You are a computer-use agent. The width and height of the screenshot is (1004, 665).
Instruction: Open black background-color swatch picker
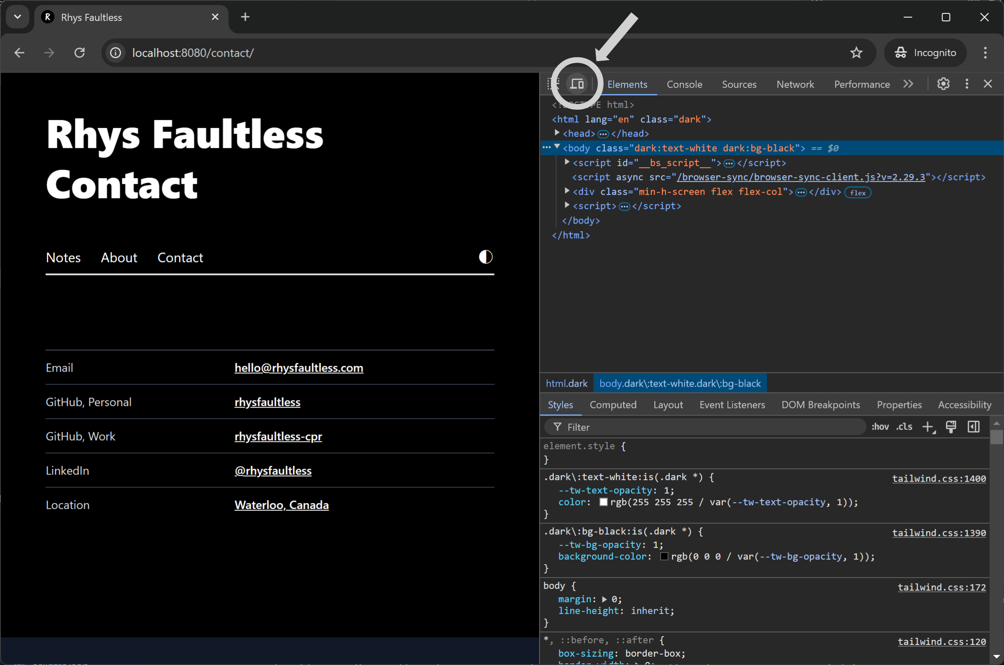(664, 556)
